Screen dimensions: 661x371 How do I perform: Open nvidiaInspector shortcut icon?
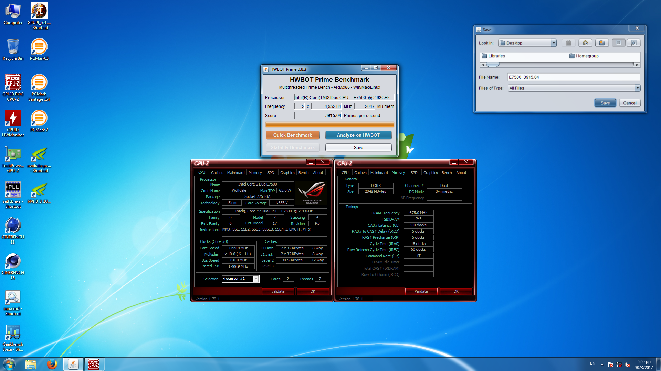coord(39,159)
